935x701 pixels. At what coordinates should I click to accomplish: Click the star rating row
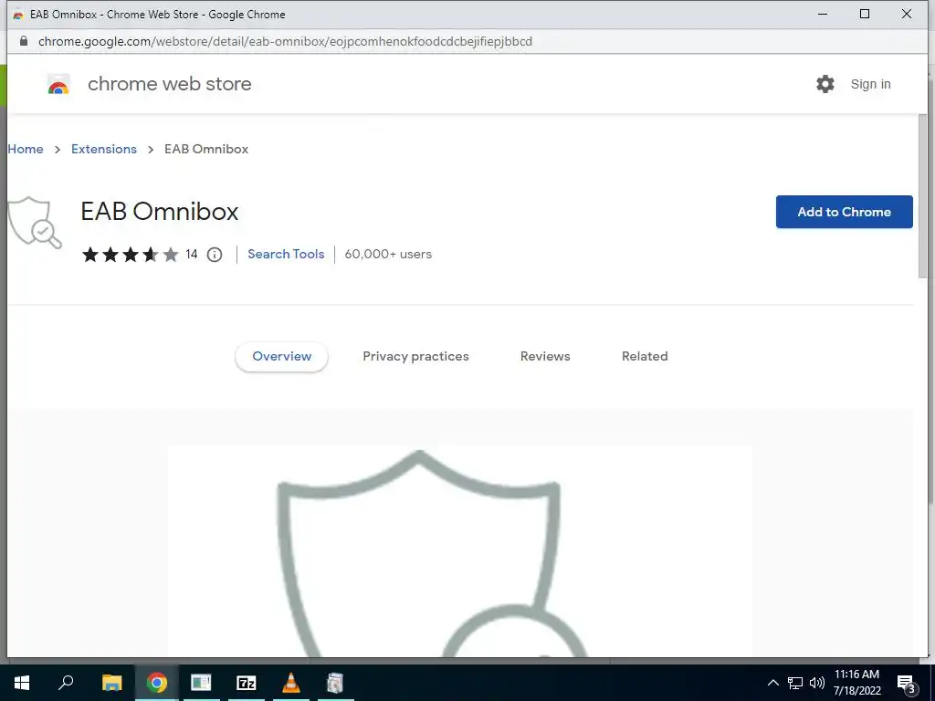tap(130, 255)
